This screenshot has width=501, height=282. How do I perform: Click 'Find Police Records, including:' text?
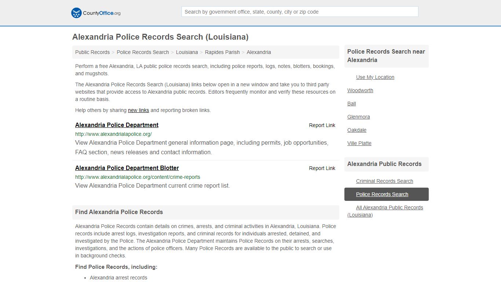116,267
